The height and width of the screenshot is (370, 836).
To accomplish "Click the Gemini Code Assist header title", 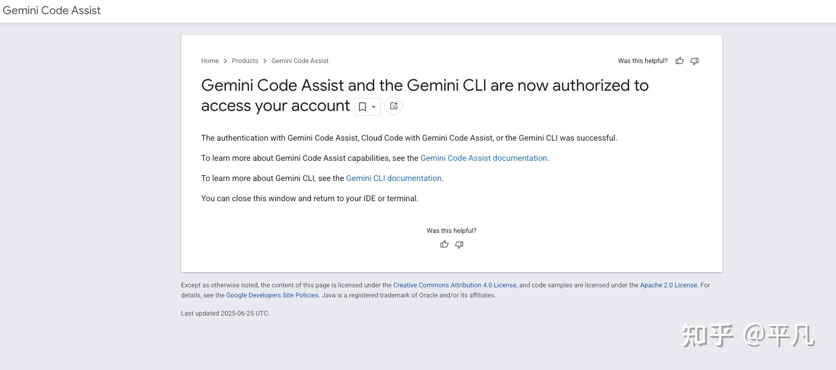I will click(x=51, y=10).
